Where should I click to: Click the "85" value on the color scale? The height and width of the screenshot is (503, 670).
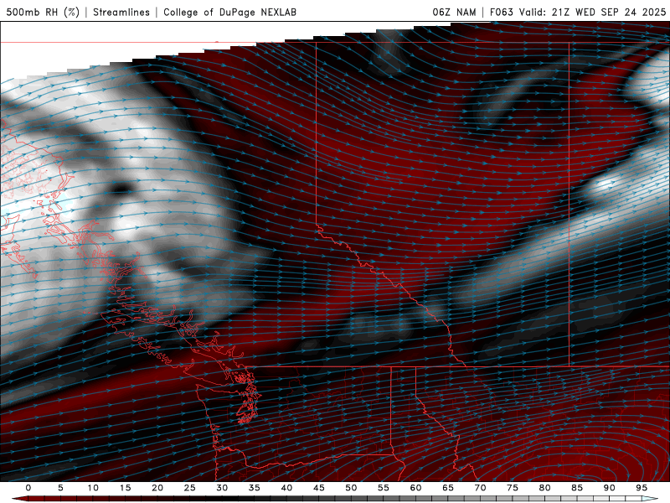click(577, 488)
